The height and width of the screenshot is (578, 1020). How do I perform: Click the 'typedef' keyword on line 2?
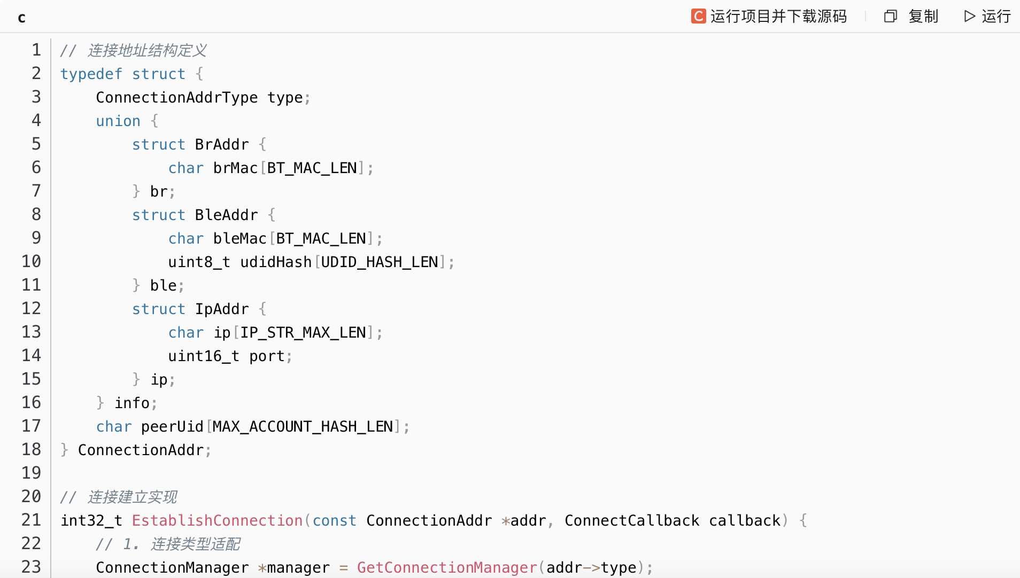[91, 74]
